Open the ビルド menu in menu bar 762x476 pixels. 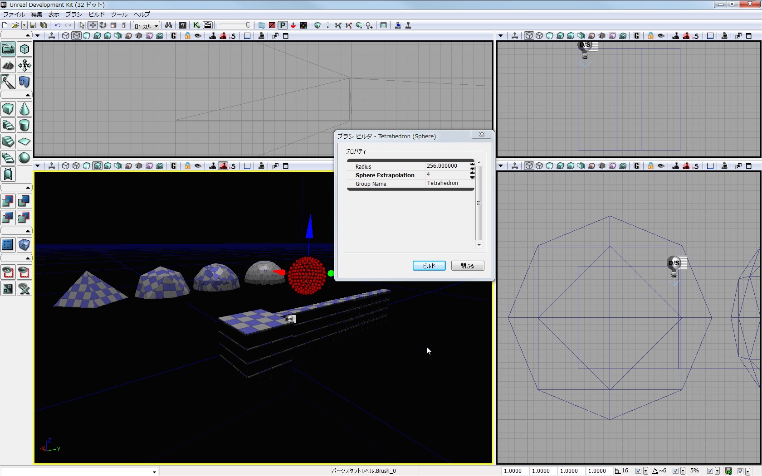(97, 14)
